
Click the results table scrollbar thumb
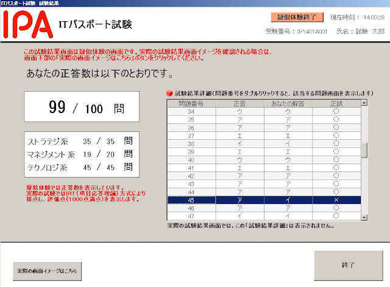click(x=364, y=150)
